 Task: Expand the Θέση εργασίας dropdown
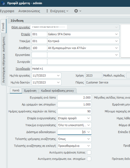pyautogui.click(x=116, y=27)
